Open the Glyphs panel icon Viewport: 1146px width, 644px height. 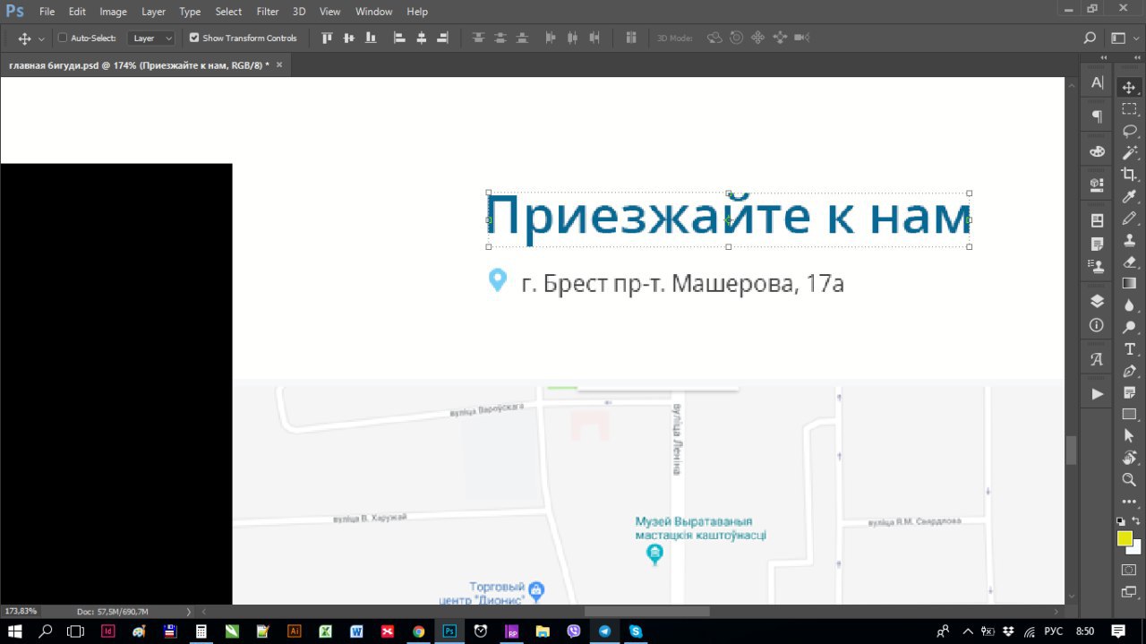(x=1097, y=359)
